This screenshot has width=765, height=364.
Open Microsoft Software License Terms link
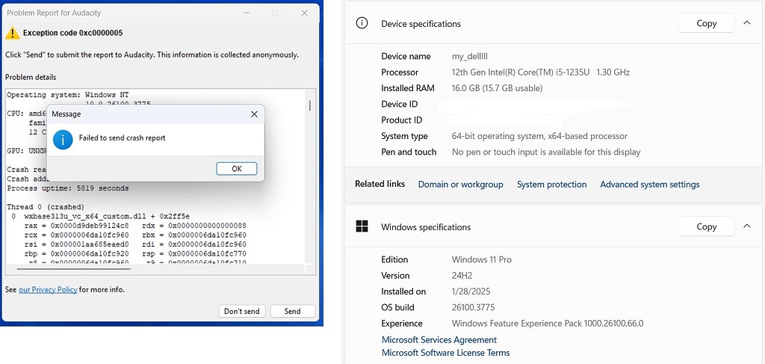[445, 353]
